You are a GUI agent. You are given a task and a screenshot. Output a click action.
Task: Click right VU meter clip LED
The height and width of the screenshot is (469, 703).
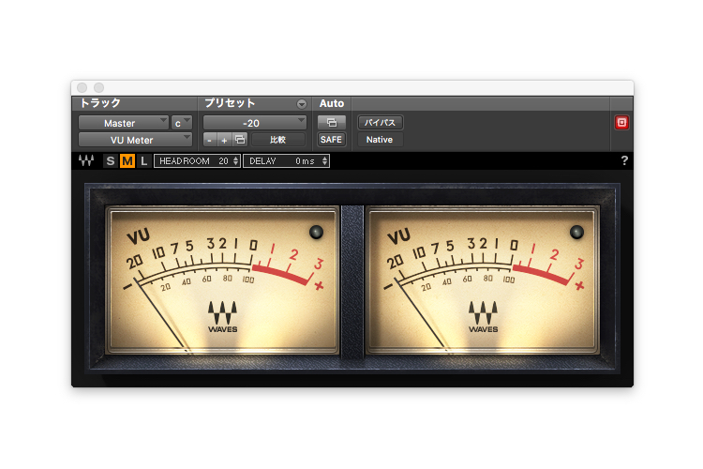[576, 232]
